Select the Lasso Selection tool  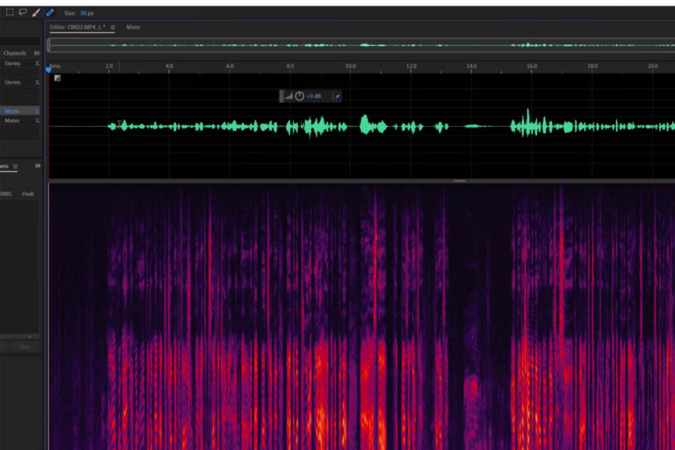[x=22, y=12]
